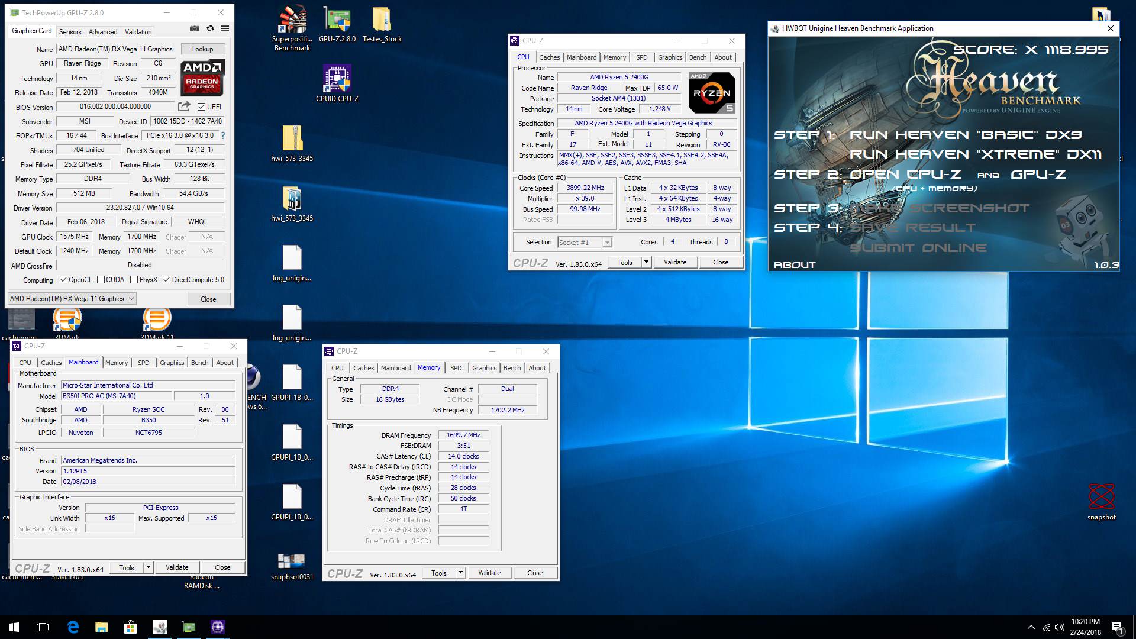Select the CPUID CPU-Z desktop shortcut
Image resolution: width=1136 pixels, height=639 pixels.
(337, 83)
